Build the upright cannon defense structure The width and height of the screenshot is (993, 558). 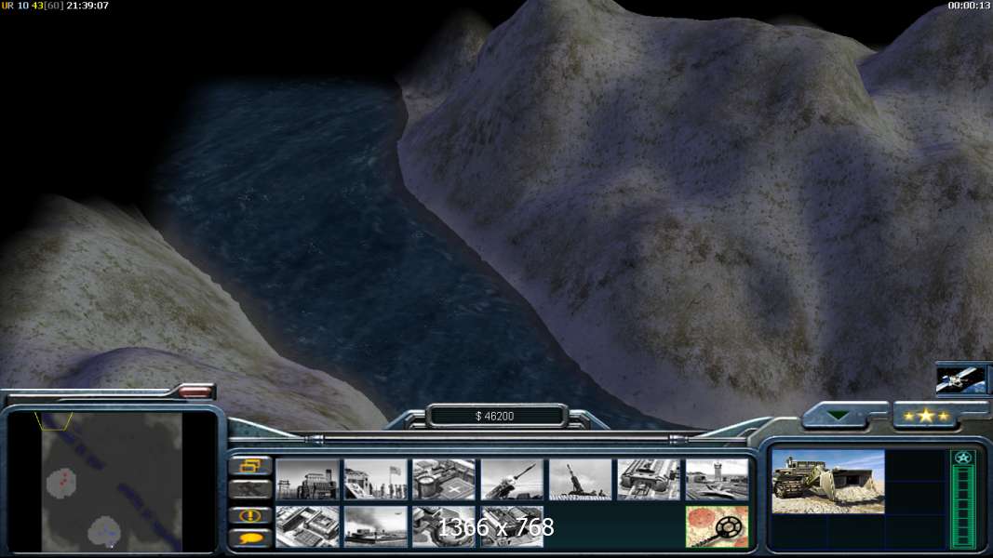(x=581, y=480)
